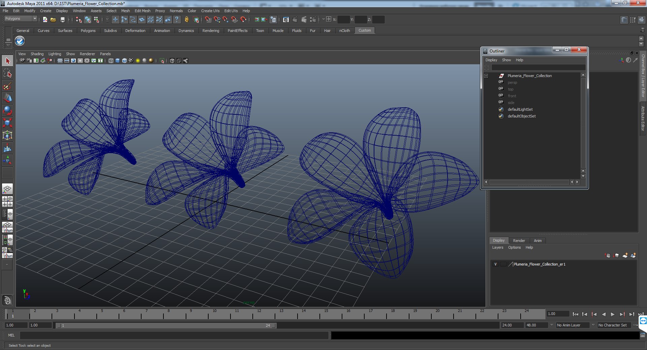647x350 pixels.
Task: Click the IPR render icon
Action: point(304,20)
